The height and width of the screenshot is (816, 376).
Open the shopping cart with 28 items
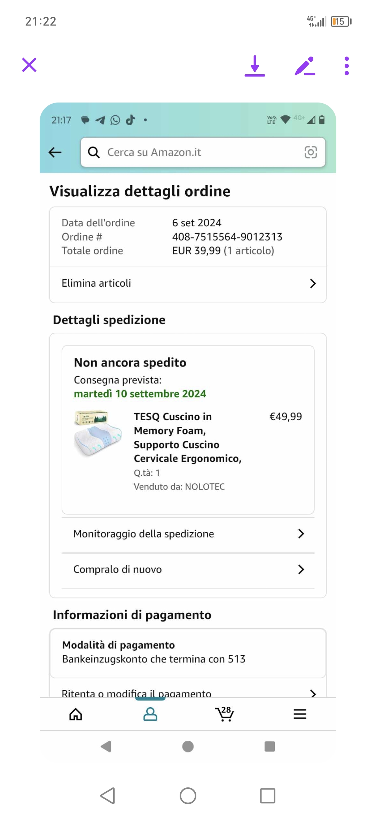click(x=225, y=714)
